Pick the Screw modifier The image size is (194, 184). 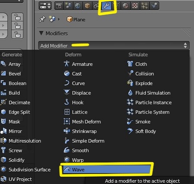click(x=11, y=151)
